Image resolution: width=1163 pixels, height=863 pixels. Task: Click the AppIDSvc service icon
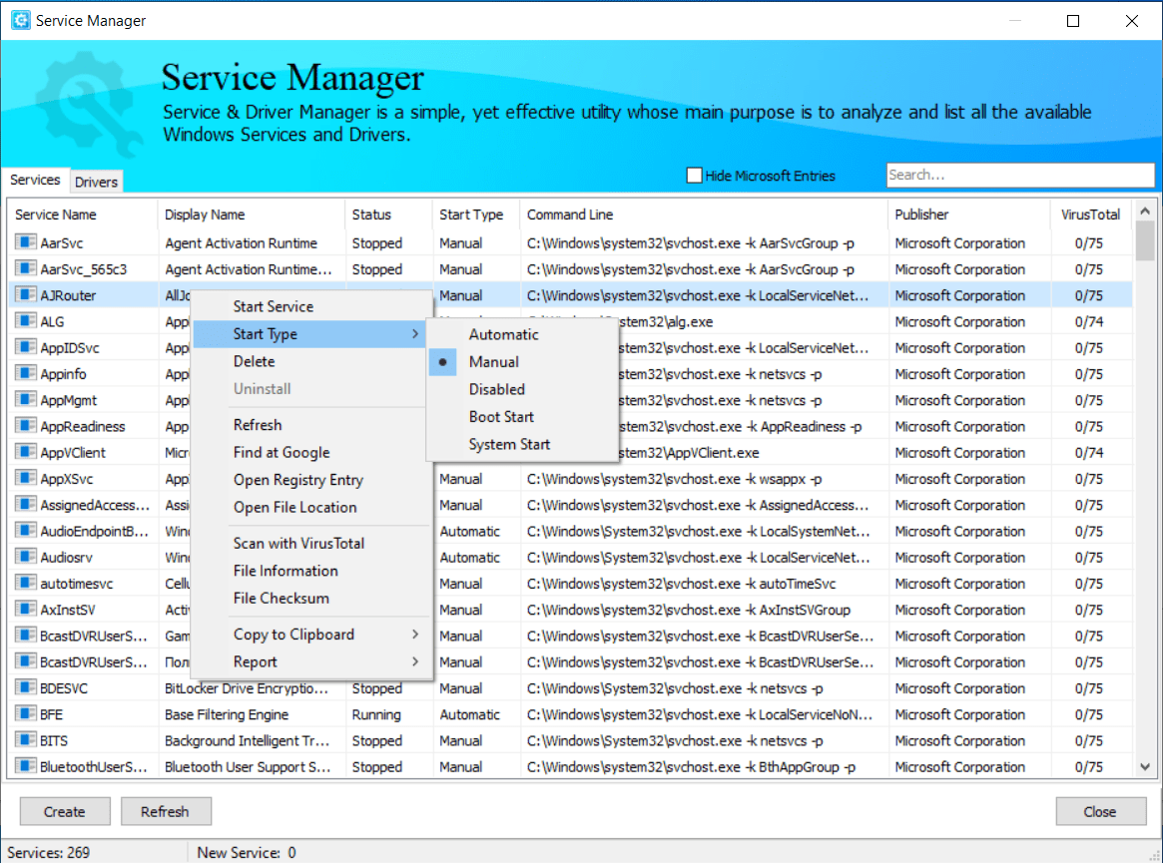[26, 347]
